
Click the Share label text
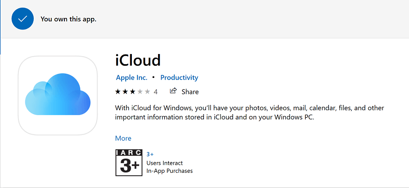click(x=190, y=92)
